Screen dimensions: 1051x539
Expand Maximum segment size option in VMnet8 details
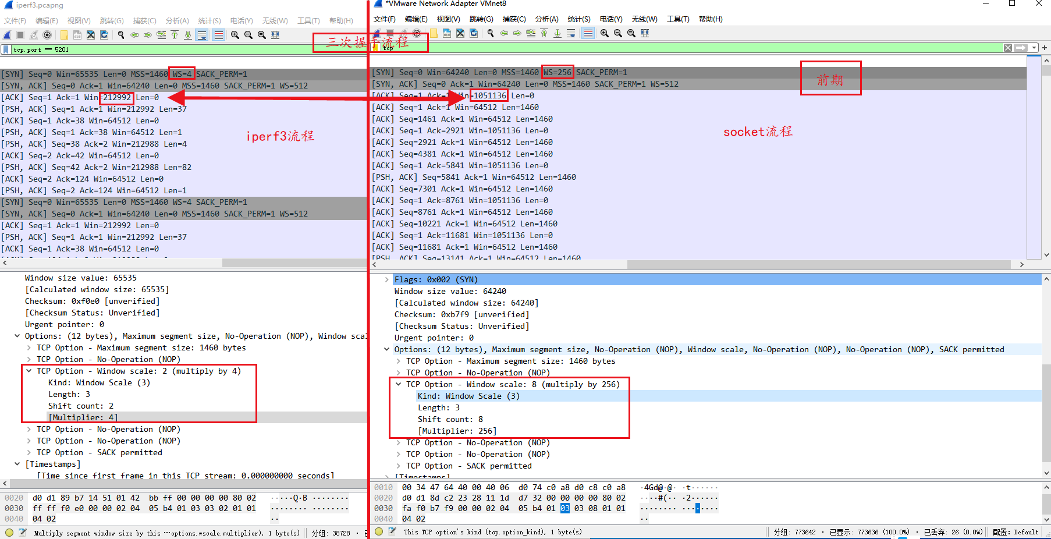point(399,361)
